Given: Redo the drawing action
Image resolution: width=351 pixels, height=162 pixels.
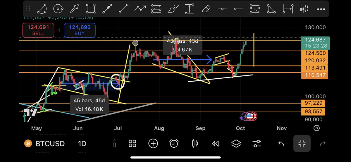Looking at the screenshot, I should tap(323, 144).
